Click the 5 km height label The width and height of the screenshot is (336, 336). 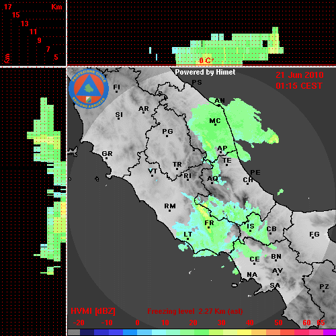coord(56,57)
